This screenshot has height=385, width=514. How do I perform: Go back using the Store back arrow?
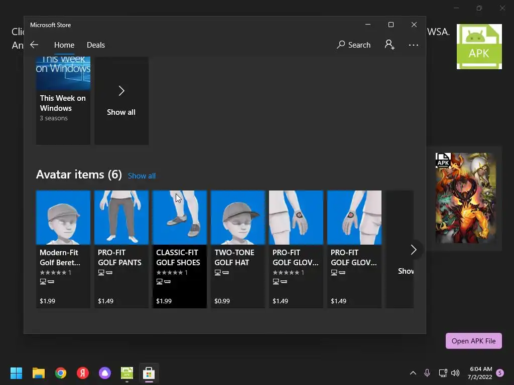click(34, 45)
